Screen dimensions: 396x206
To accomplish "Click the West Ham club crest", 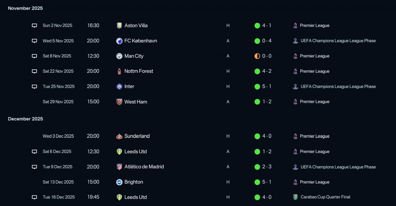I will (119, 102).
